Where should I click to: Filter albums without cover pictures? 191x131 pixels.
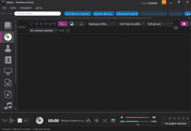click(x=81, y=24)
